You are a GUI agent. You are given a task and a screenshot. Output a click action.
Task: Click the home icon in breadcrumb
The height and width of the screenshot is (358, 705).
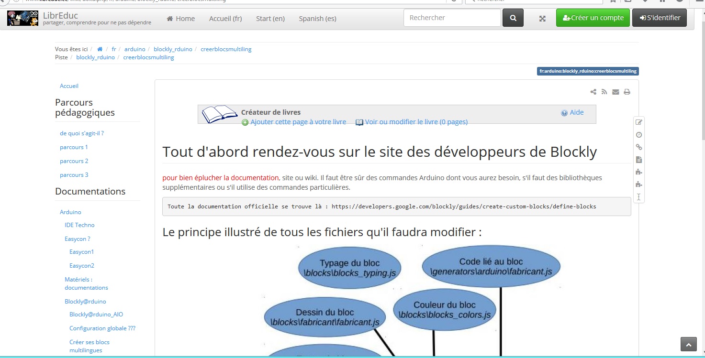point(100,49)
